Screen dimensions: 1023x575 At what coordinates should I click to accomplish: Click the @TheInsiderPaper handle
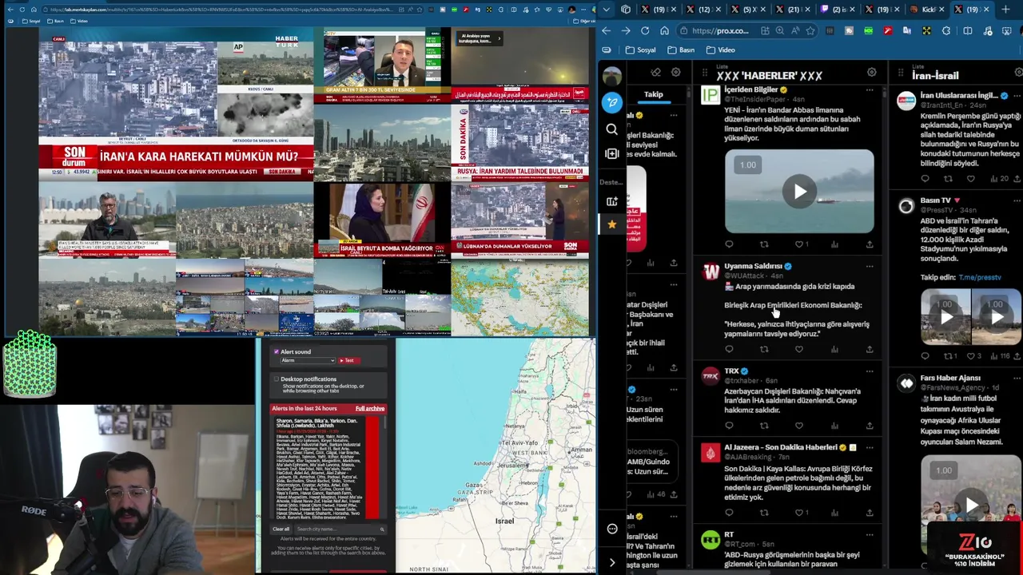click(754, 99)
